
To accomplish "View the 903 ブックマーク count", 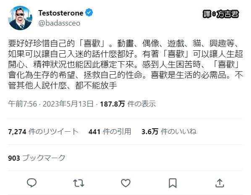I will [x=37, y=158].
